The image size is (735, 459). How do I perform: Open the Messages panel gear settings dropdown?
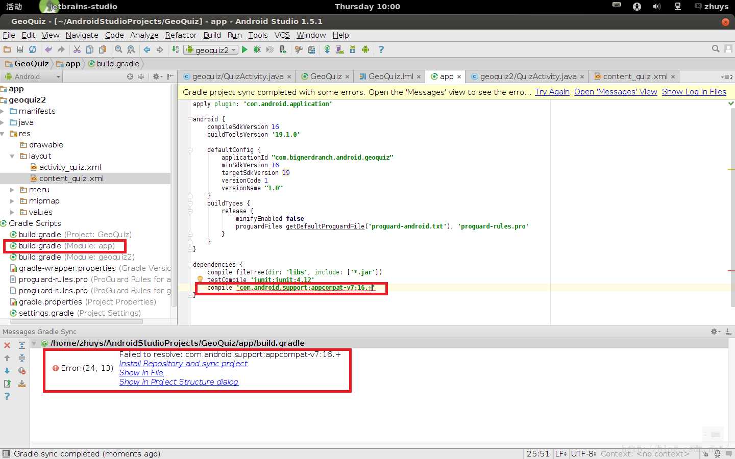coord(716,331)
